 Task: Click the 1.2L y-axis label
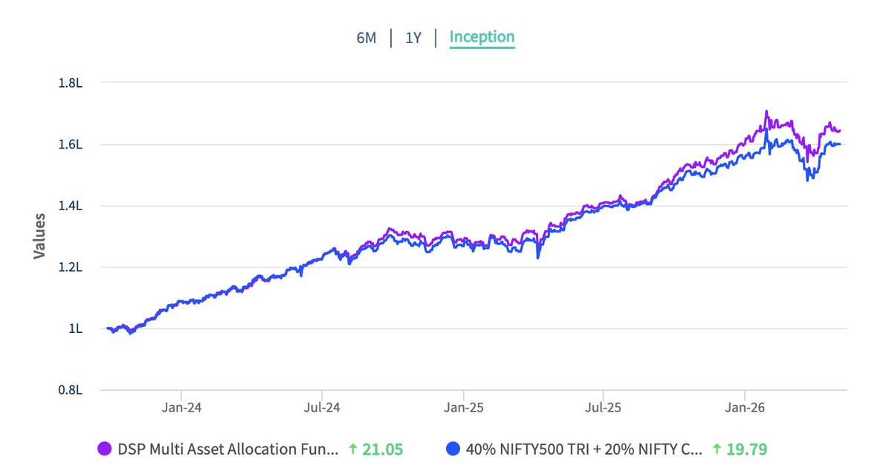pos(69,267)
